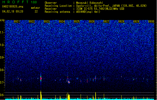Click the Observer label
Image resolution: width=157 pixels, height=100 pixels.
(x=51, y=3)
